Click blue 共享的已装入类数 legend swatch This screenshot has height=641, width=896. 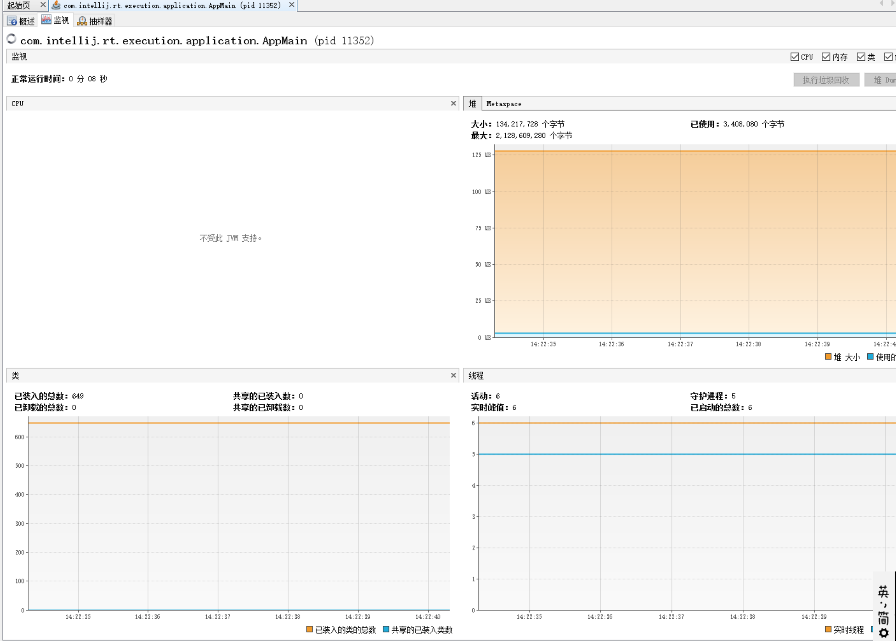tap(386, 629)
